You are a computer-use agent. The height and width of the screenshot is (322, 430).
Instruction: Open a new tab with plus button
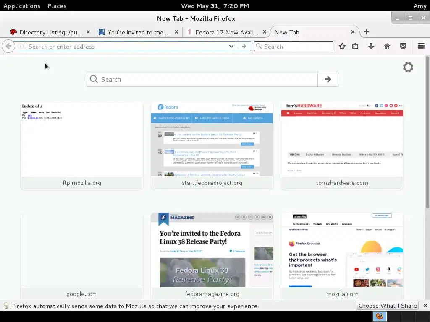[x=366, y=32]
